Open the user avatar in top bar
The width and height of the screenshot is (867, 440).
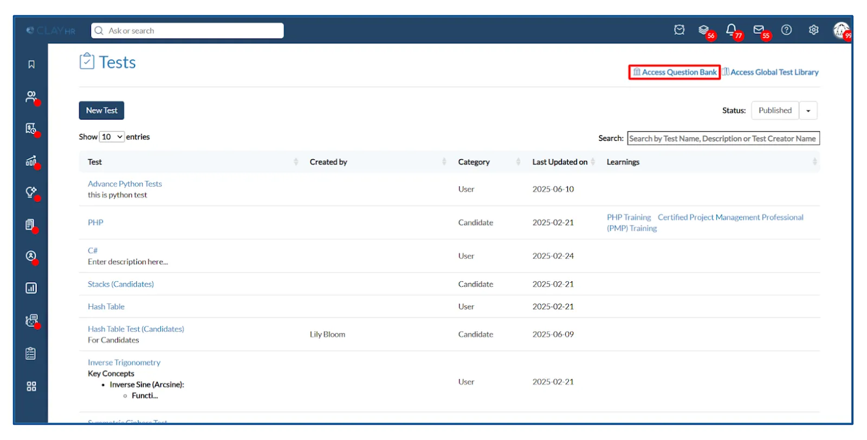click(x=841, y=30)
